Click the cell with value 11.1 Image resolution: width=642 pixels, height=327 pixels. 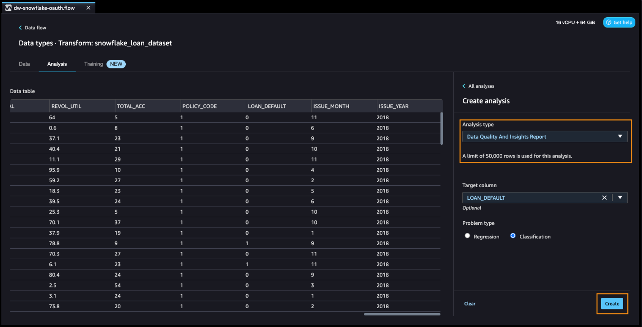[54, 159]
